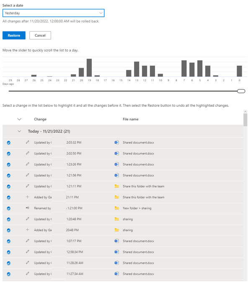Screen dimensions: 248x288
Task: Uncheck the change at 11:27:34 AM
Action: coord(9,274)
